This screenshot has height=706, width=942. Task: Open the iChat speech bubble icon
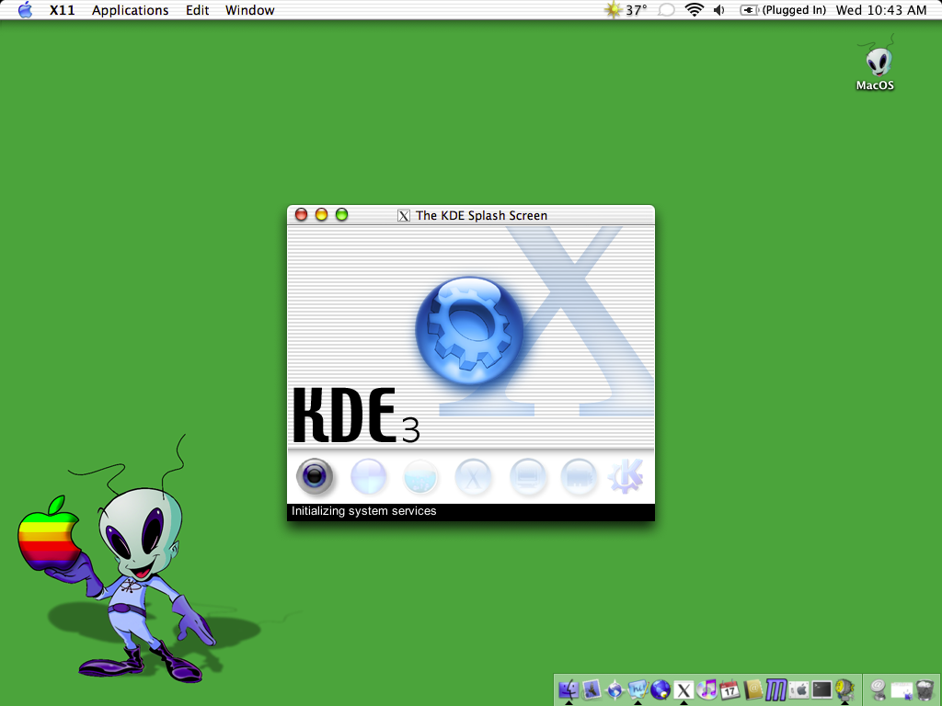638,689
